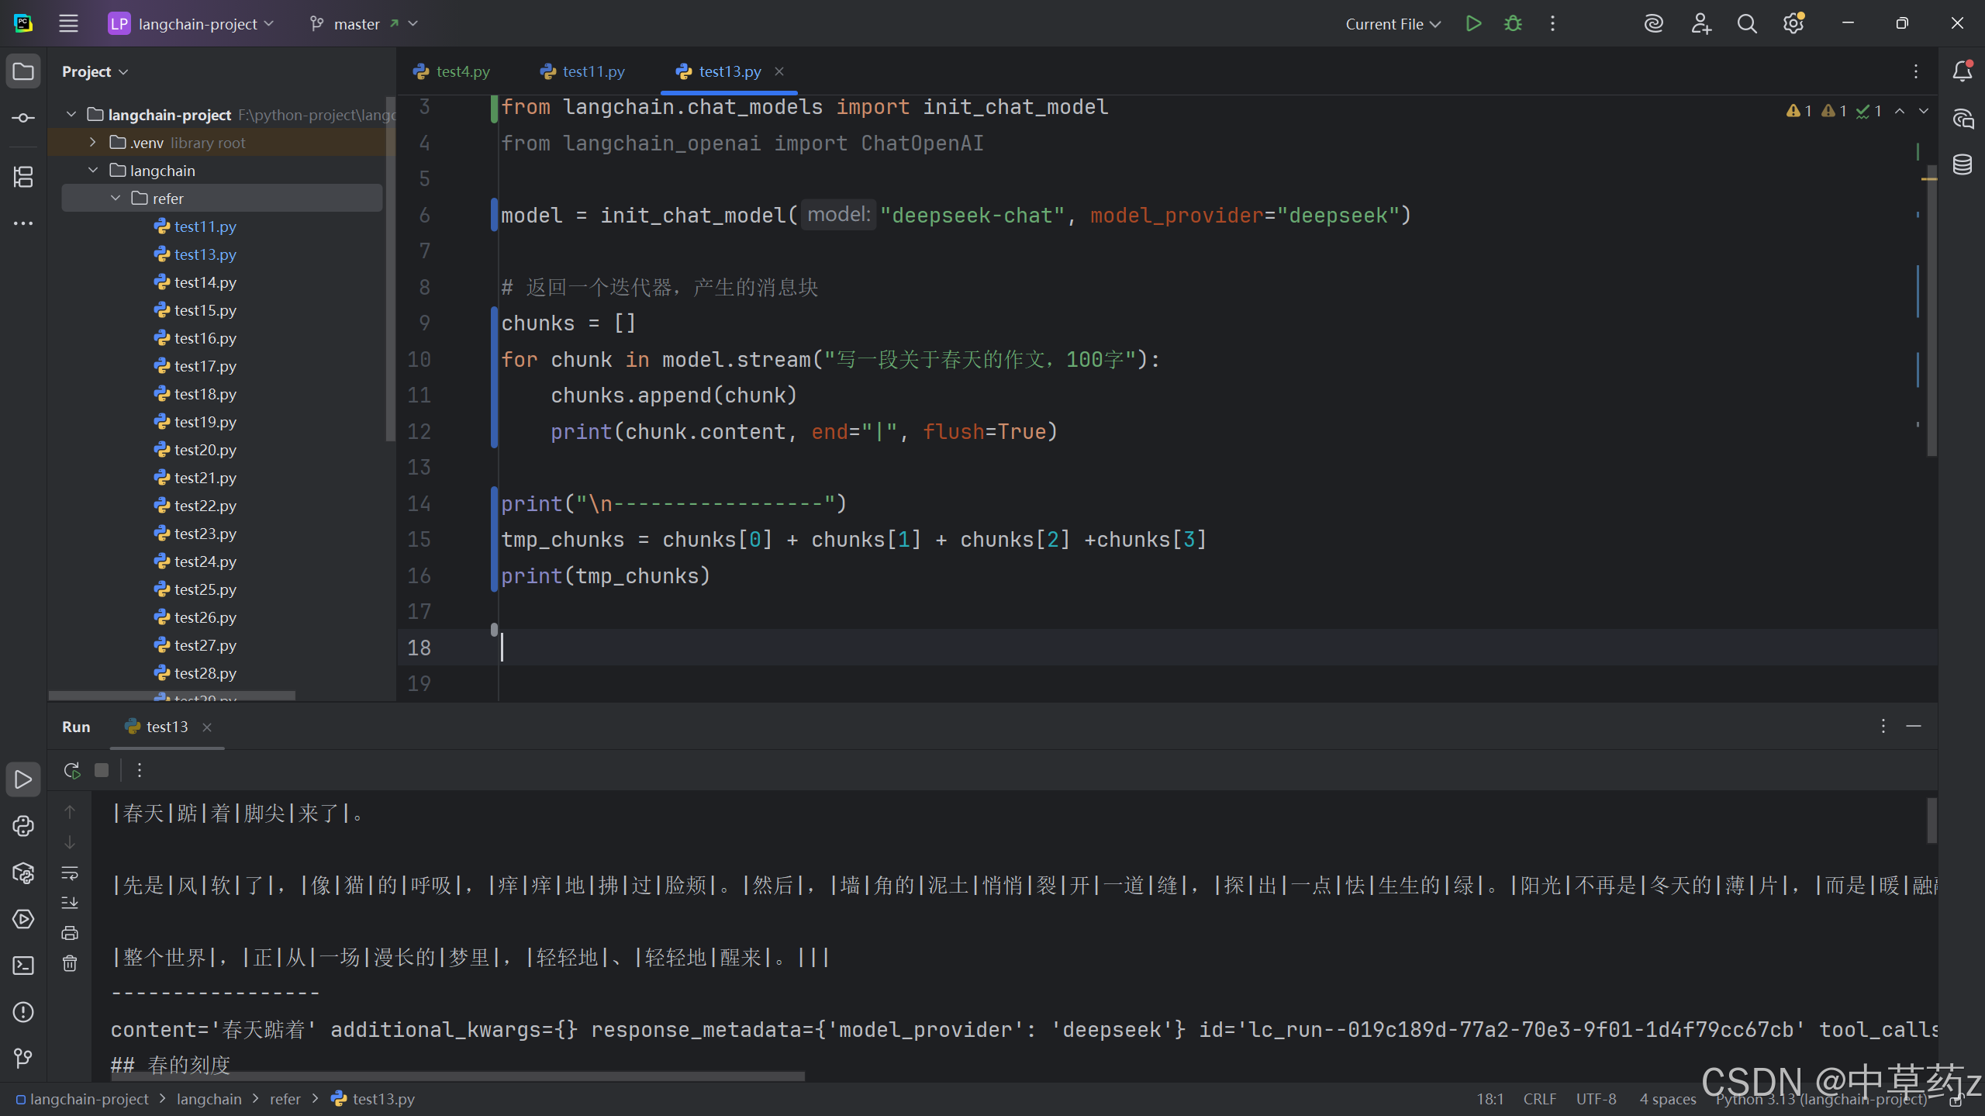Click the Run green play button

1473,23
